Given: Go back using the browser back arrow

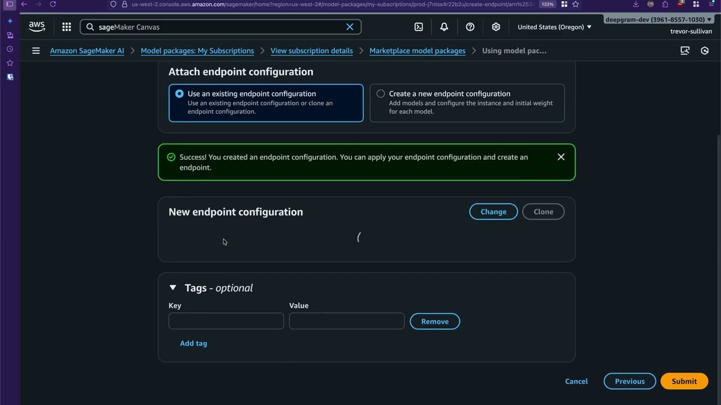Looking at the screenshot, I should tap(24, 4).
